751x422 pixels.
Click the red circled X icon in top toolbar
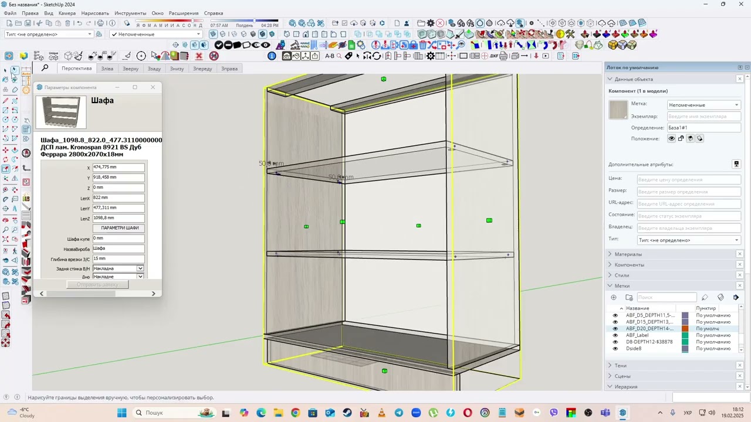pyautogui.click(x=440, y=23)
